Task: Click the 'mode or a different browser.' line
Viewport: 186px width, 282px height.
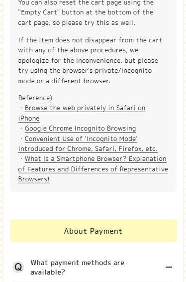Action: [64, 81]
